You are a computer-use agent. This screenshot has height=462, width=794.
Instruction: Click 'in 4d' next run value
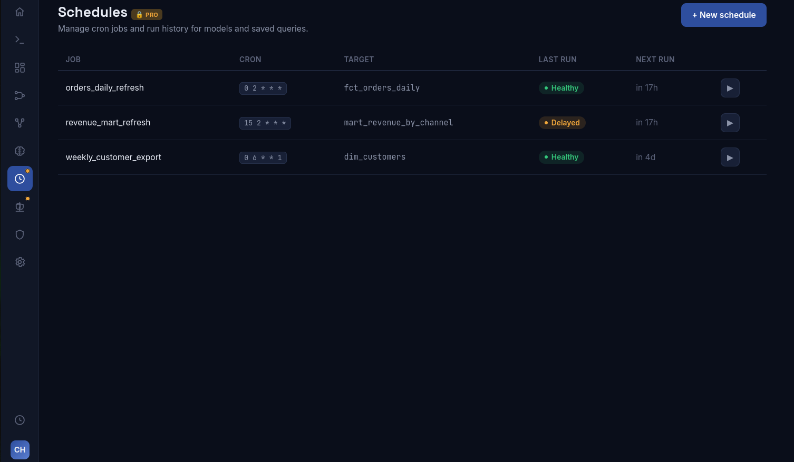[645, 158]
